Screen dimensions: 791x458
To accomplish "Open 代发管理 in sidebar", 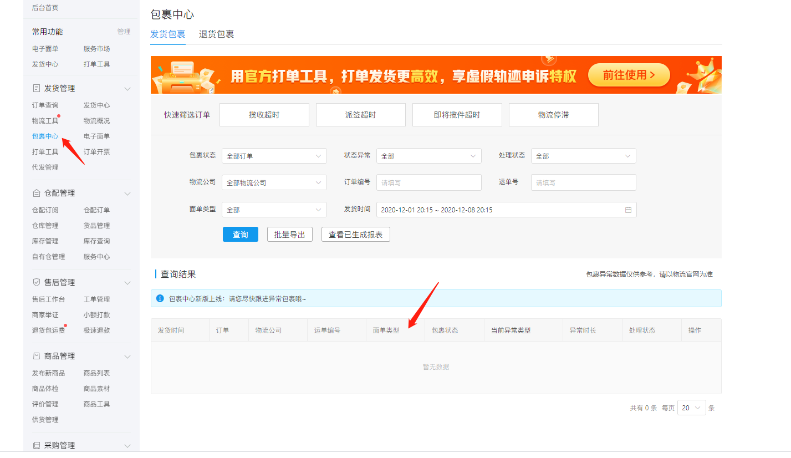I will click(x=45, y=167).
